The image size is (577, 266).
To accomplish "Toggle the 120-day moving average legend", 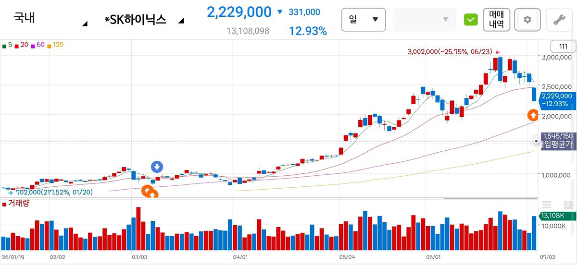I will pyautogui.click(x=55, y=45).
